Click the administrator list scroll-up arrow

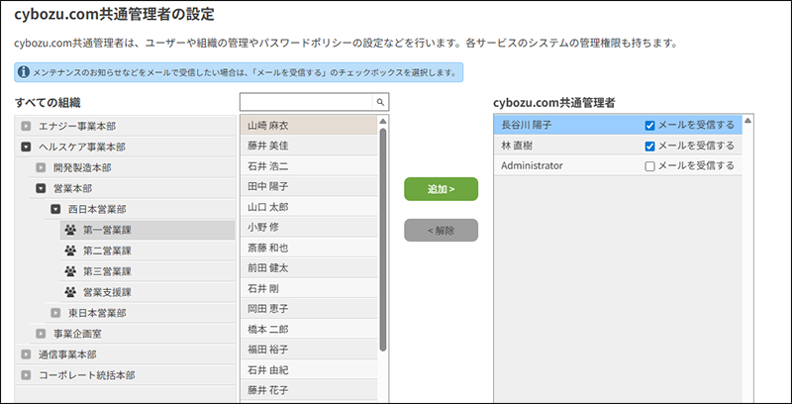coord(747,120)
